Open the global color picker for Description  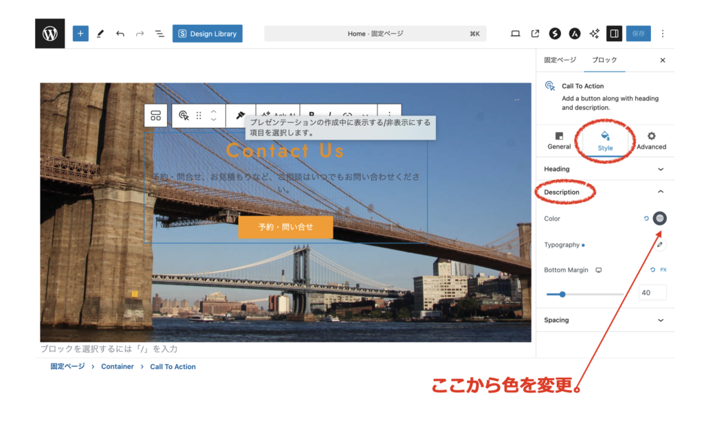coord(659,219)
